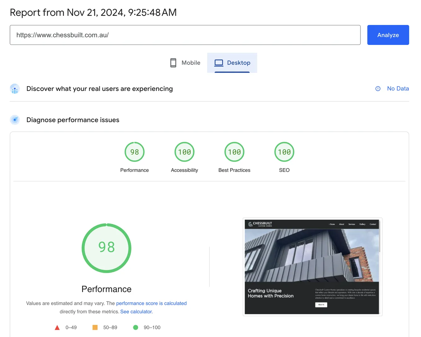Click the 'Best Practices' label text

point(234,170)
